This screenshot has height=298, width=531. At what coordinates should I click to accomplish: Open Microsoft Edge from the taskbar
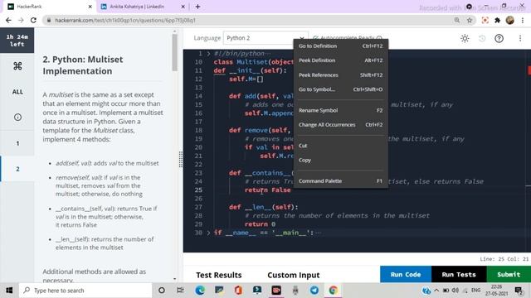200,291
